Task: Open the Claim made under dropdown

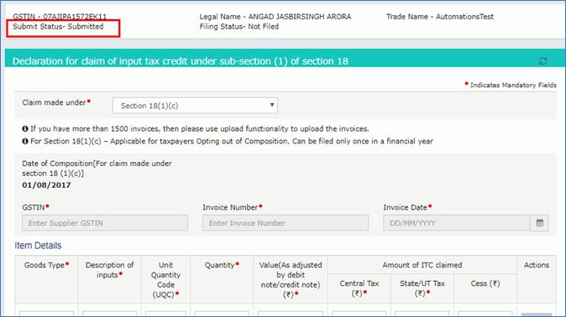Action: pos(195,106)
